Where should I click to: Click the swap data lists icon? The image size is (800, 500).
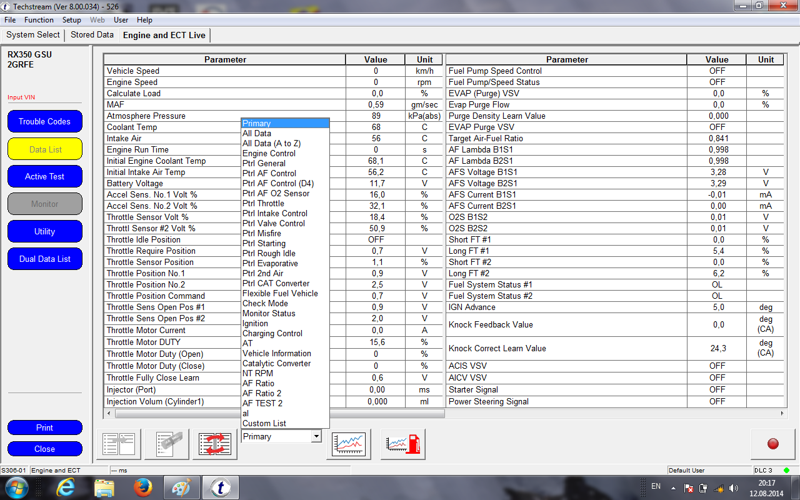pos(215,444)
